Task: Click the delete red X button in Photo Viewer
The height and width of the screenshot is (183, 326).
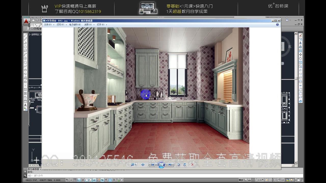Action: tap(192, 165)
